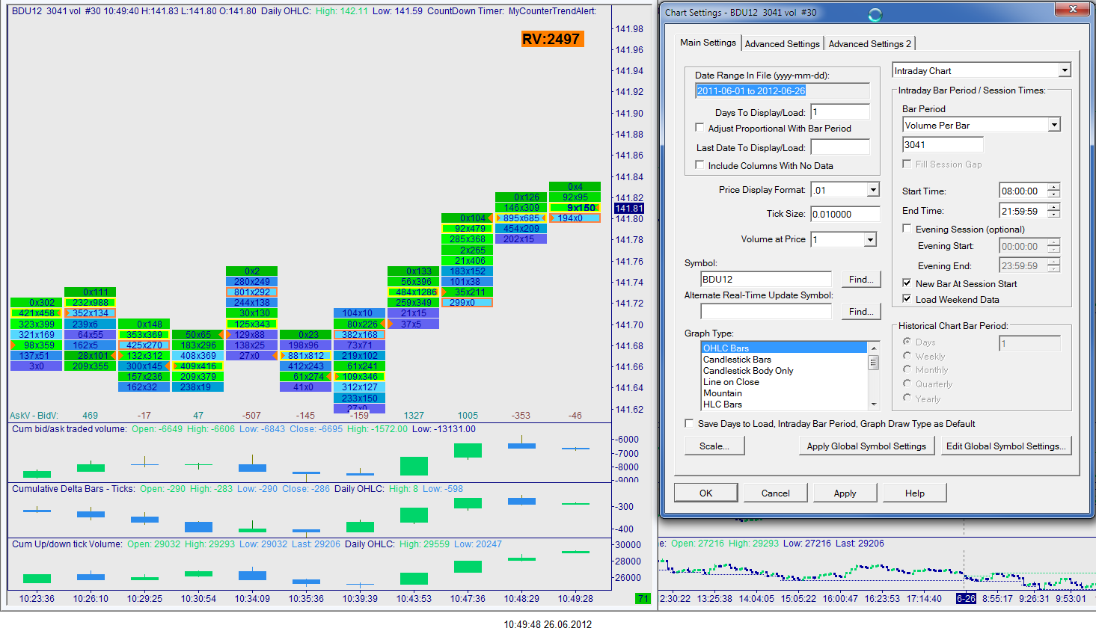This screenshot has height=637, width=1096.
Task: Click Find next to Symbol field
Action: click(x=861, y=280)
